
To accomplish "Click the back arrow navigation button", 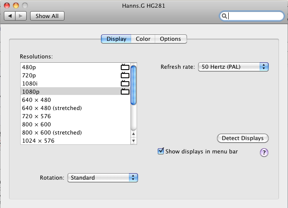I will [x=10, y=16].
